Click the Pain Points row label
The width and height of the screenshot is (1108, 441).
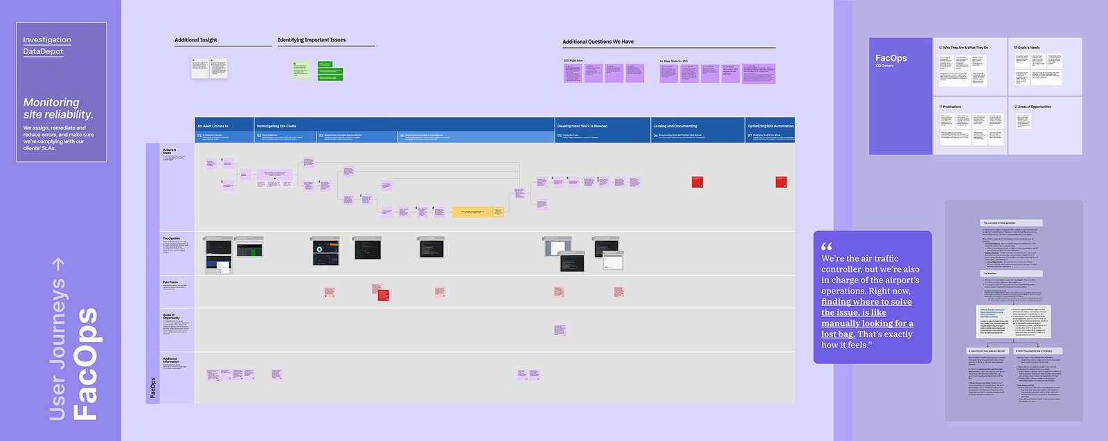[x=170, y=282]
